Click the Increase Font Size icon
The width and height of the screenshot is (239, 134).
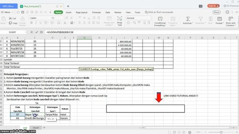[67, 18]
